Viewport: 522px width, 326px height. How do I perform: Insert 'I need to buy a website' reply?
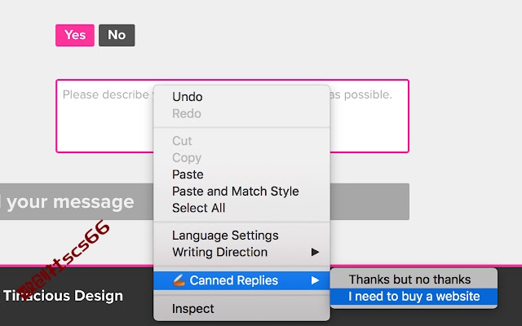click(414, 297)
